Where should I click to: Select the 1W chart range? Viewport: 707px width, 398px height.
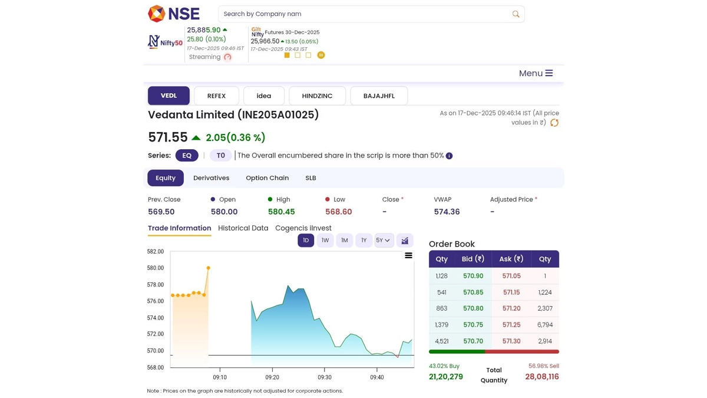click(x=325, y=241)
